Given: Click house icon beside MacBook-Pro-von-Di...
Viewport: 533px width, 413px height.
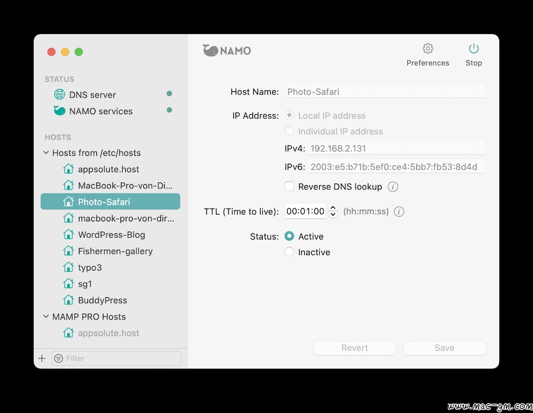Looking at the screenshot, I should 68,185.
